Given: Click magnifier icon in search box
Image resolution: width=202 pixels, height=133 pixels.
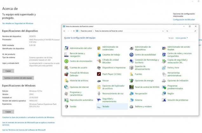Looking at the screenshot, I should click(x=195, y=31).
